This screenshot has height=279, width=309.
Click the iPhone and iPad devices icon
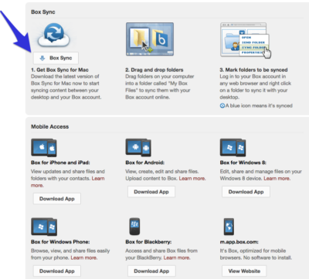tap(44, 148)
